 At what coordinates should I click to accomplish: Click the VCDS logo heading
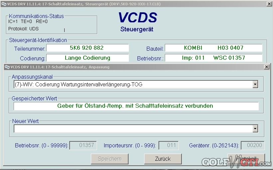pyautogui.click(x=137, y=17)
